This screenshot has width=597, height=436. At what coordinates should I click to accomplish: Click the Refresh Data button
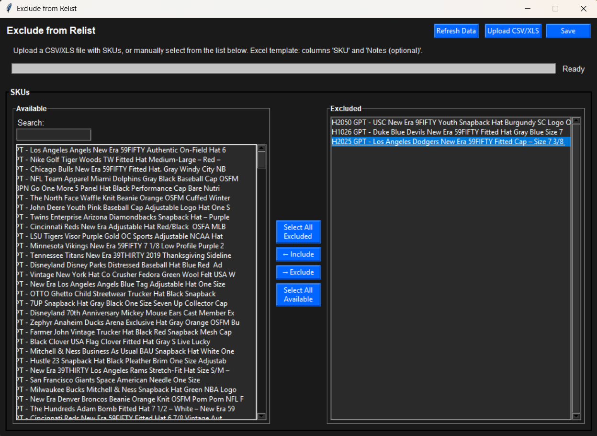click(456, 31)
